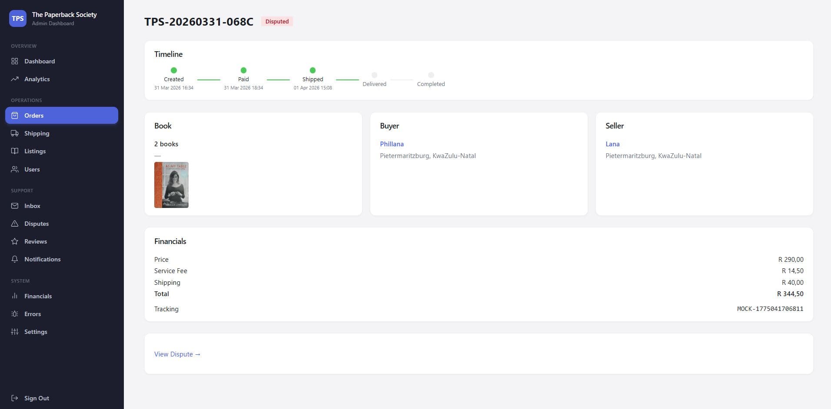Open Dashboard via its grid icon

(15, 61)
